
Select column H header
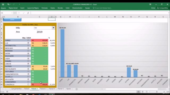coord(70,17)
